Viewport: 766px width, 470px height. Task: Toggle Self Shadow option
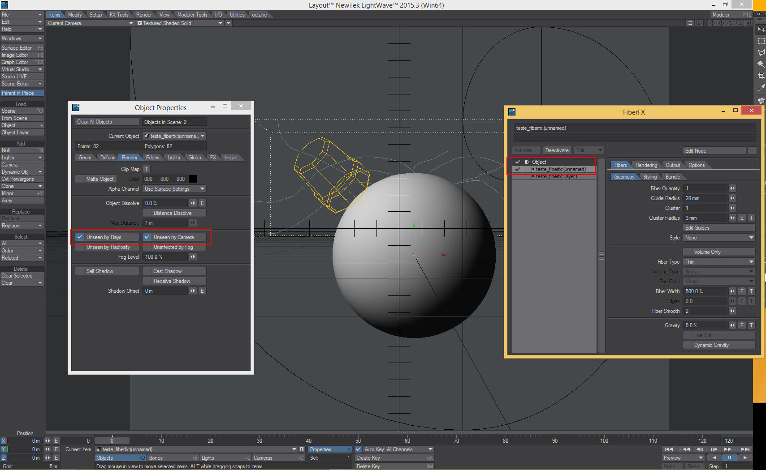107,271
